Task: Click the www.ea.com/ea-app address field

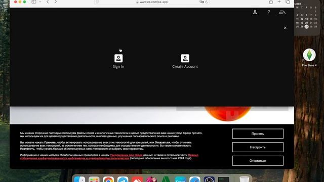Action: [x=152, y=2]
